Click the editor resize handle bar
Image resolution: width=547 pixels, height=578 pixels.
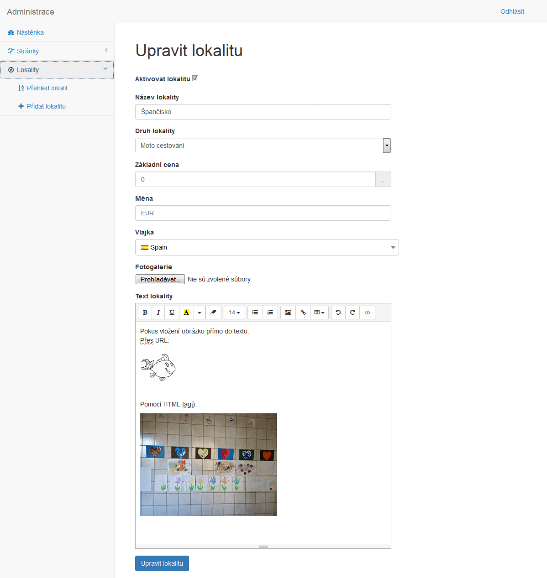click(x=263, y=547)
